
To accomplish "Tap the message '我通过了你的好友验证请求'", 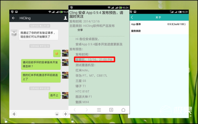I will pos(39,35).
